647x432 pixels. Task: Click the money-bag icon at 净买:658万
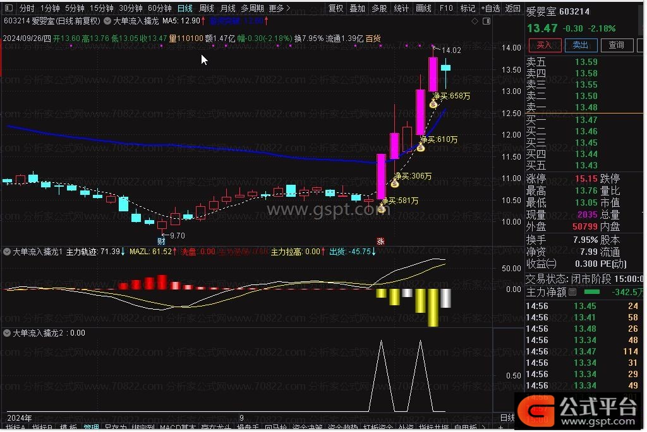433,104
